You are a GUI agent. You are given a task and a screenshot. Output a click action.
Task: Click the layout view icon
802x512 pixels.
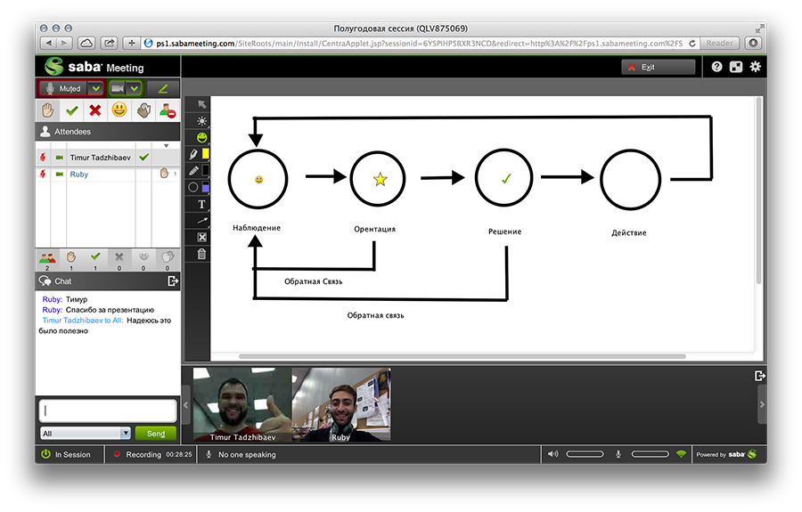click(736, 67)
